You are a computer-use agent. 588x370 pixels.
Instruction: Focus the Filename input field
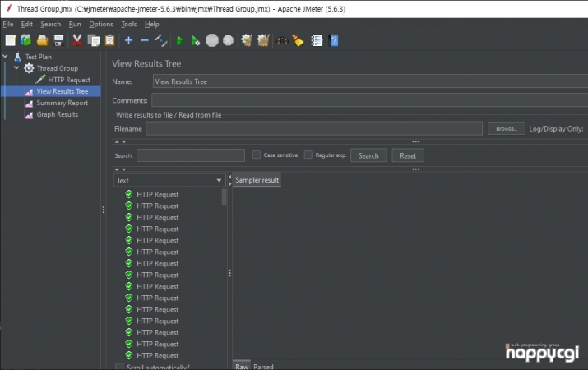[x=314, y=128]
